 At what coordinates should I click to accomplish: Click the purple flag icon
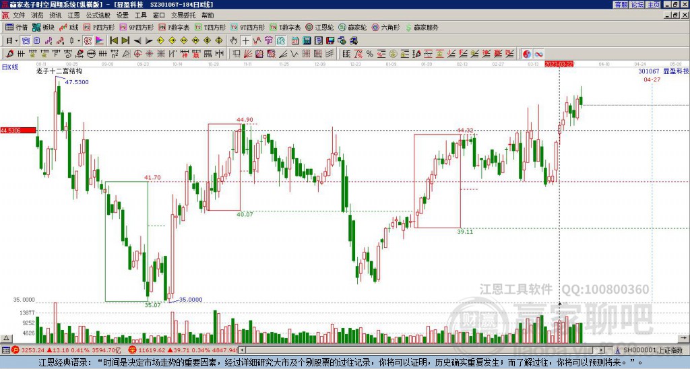[100, 41]
